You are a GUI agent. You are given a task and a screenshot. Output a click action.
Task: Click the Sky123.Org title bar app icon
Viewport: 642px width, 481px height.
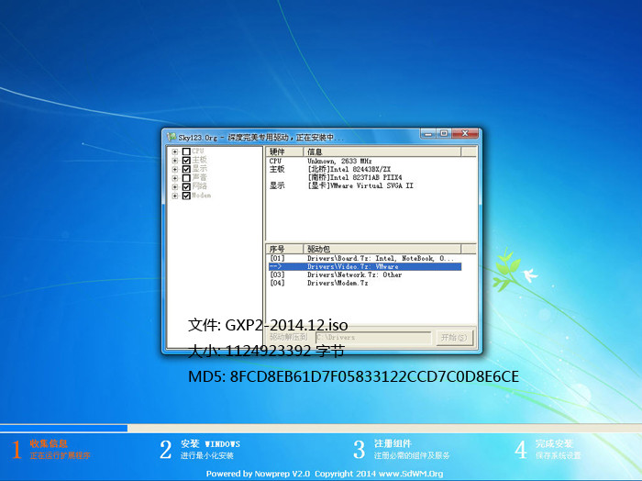pos(172,137)
